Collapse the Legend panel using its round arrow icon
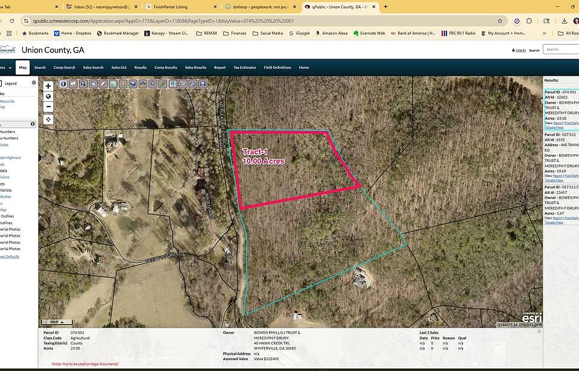Screen dimensions: 579x371 pos(34,83)
